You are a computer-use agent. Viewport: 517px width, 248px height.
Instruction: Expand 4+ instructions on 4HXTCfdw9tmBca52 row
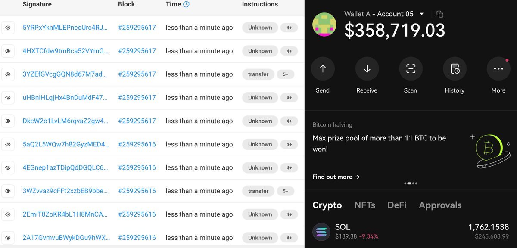pyautogui.click(x=289, y=51)
